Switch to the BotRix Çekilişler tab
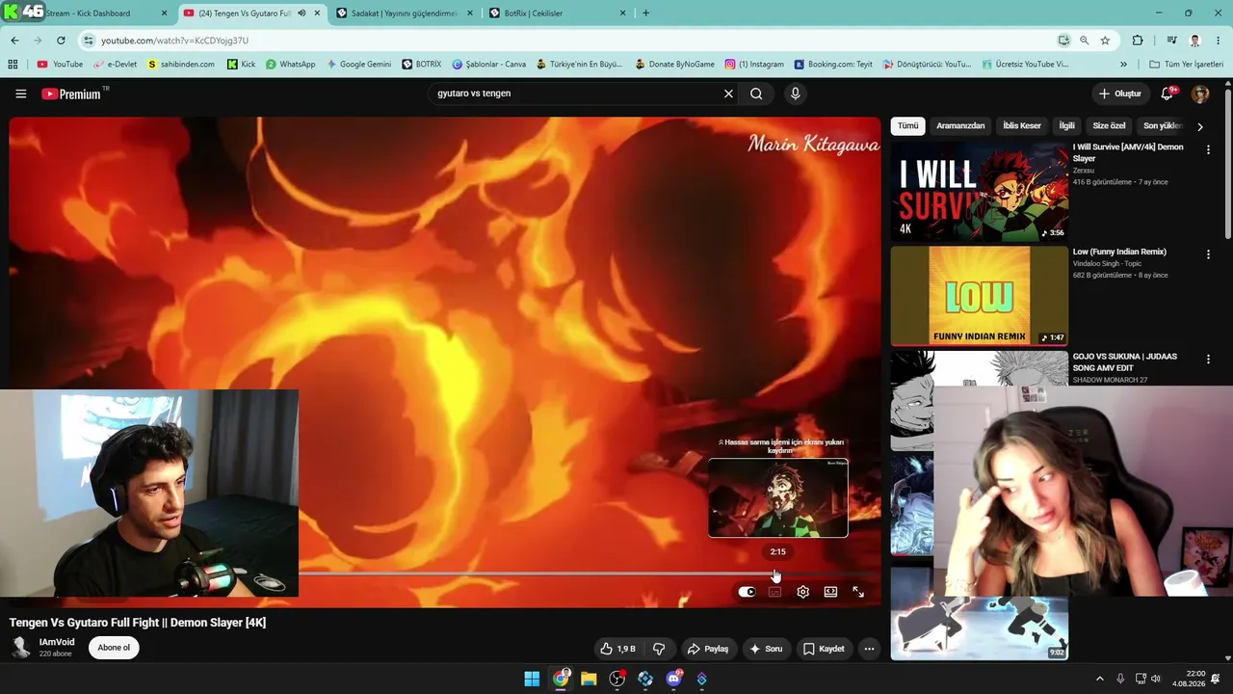Viewport: 1233px width, 694px height. pyautogui.click(x=559, y=13)
